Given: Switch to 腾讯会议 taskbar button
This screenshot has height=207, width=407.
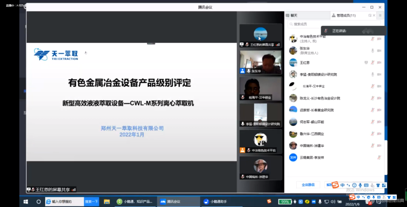Looking at the screenshot, I should [178, 202].
